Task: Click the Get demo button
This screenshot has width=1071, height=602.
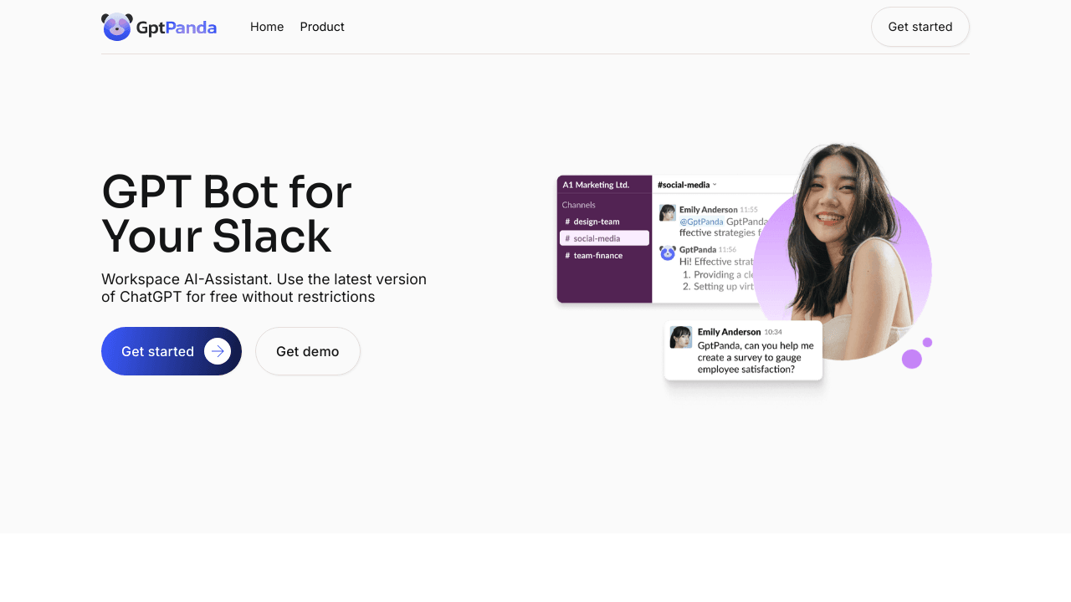Action: coord(308,351)
